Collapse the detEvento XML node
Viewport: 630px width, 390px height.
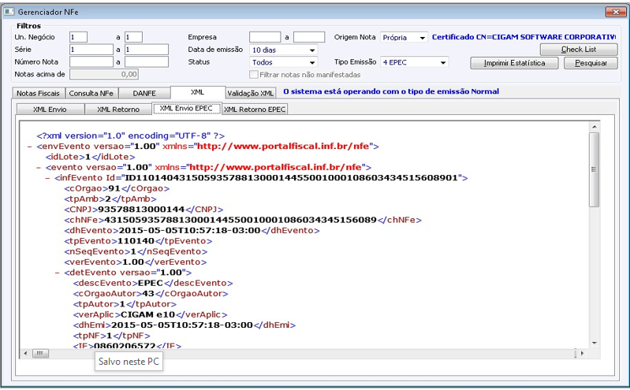click(57, 273)
